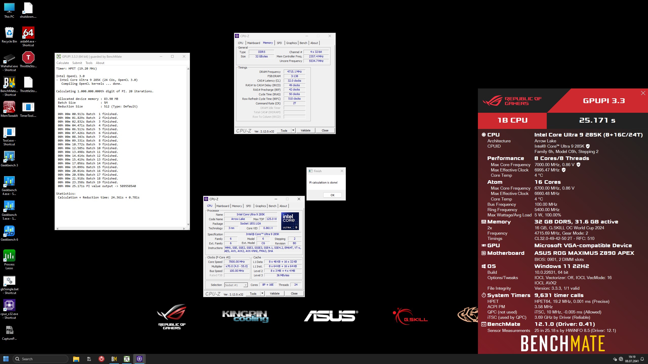The image size is (648, 364).
Task: Close the Finish dialog with X
Action: coord(342,171)
